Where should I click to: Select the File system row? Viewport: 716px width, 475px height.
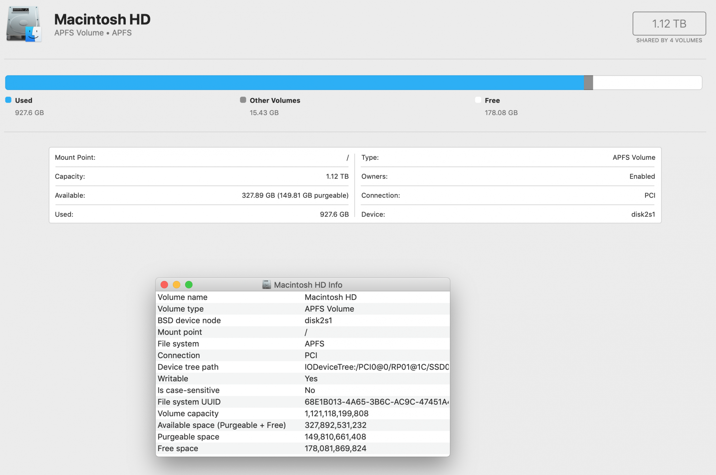[303, 343]
